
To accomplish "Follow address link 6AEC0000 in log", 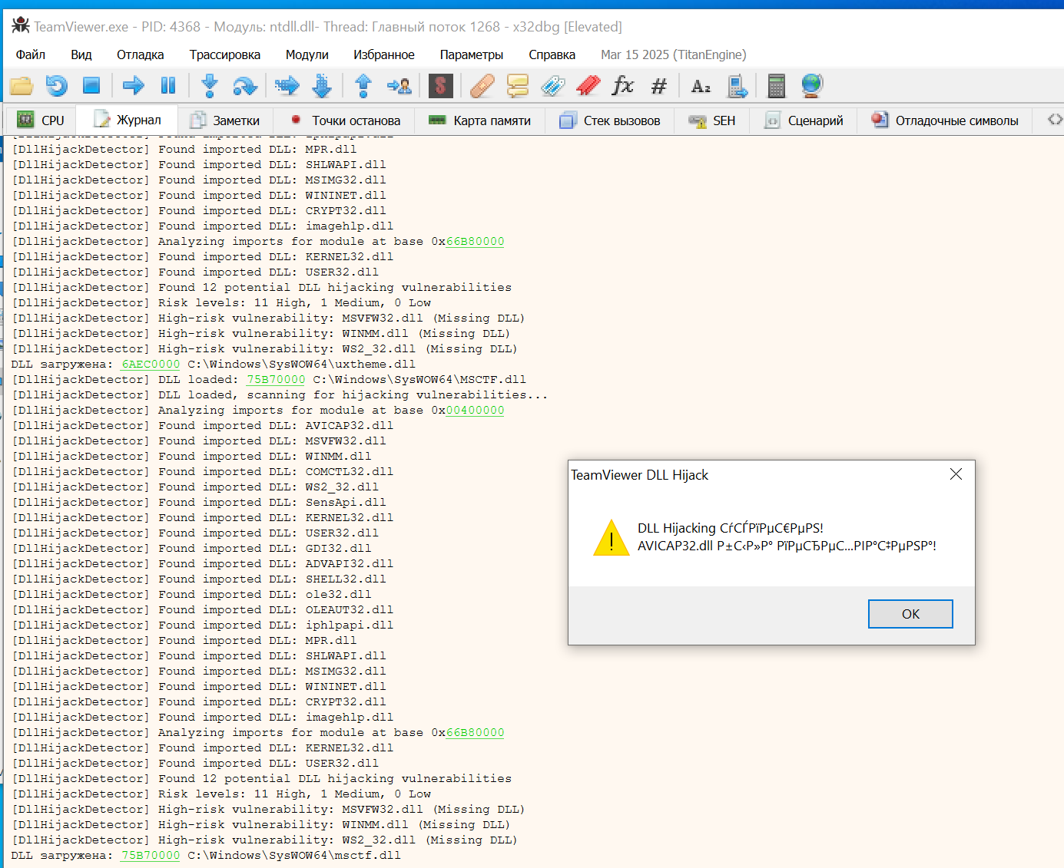I will point(151,365).
